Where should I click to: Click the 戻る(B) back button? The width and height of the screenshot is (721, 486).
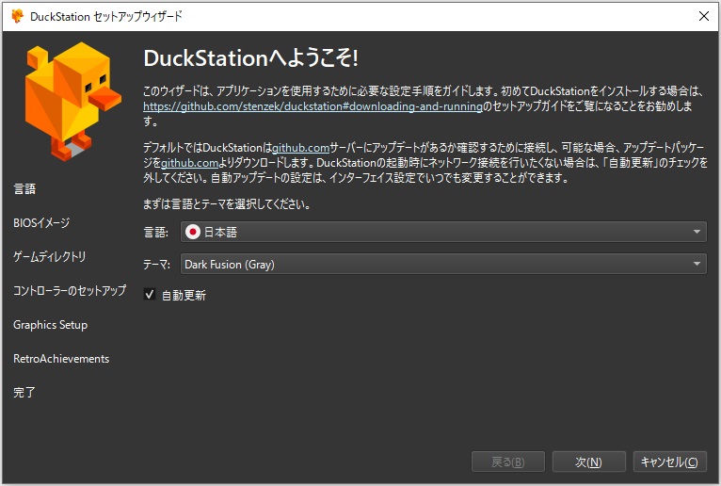[x=508, y=462]
